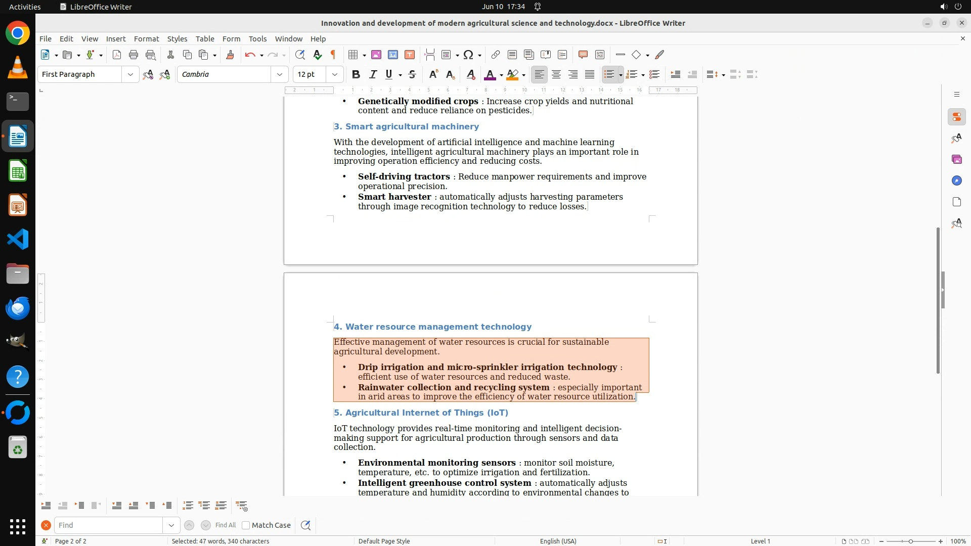Expand the font size dropdown
This screenshot has width=971, height=546.
334,74
